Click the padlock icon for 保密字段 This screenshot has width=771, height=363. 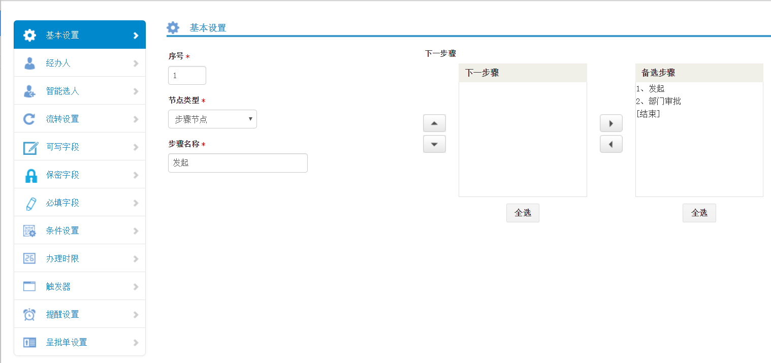coord(31,176)
